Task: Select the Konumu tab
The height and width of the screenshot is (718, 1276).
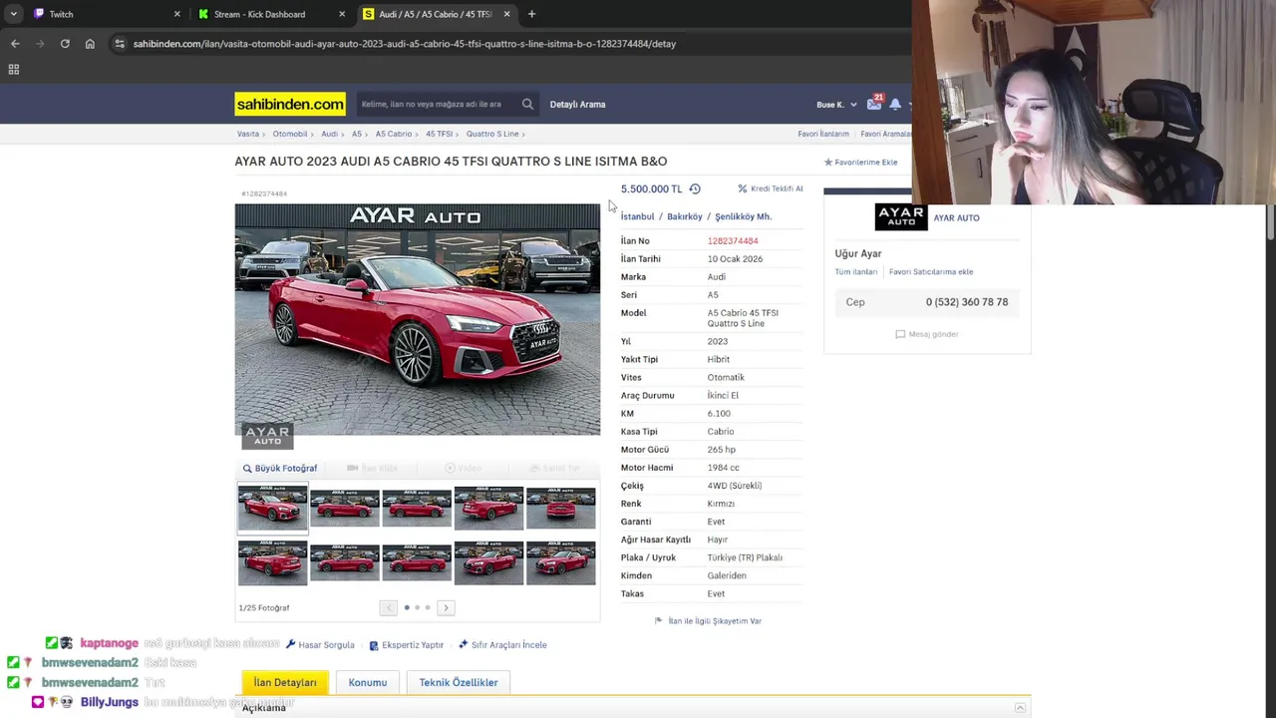Action: click(x=368, y=683)
